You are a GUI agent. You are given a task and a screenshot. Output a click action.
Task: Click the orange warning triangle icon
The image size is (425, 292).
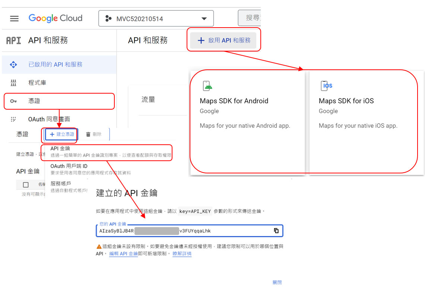pyautogui.click(x=99, y=247)
